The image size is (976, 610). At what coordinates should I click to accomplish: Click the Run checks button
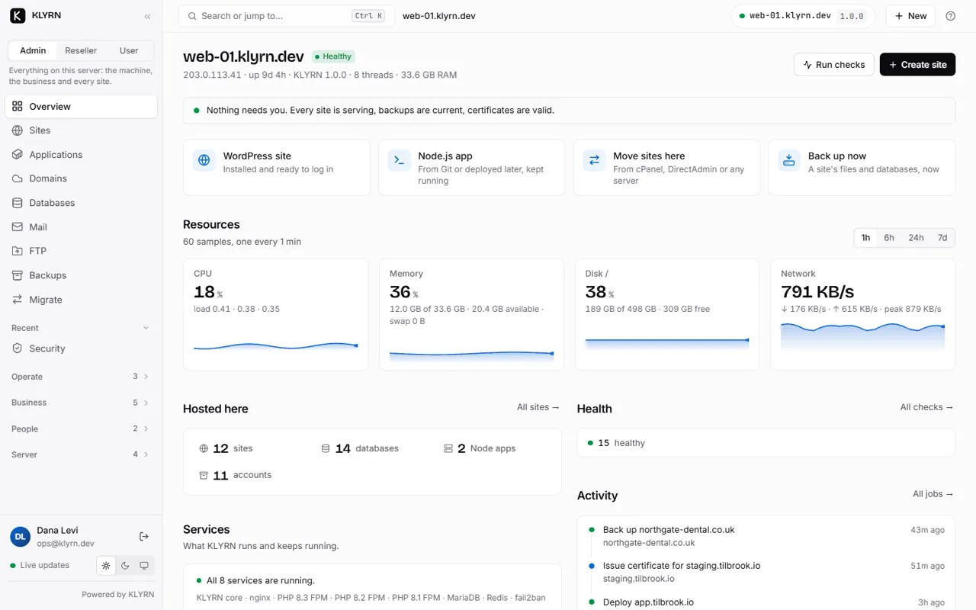[834, 65]
